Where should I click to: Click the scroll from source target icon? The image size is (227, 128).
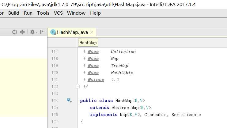click(x=15, y=32)
